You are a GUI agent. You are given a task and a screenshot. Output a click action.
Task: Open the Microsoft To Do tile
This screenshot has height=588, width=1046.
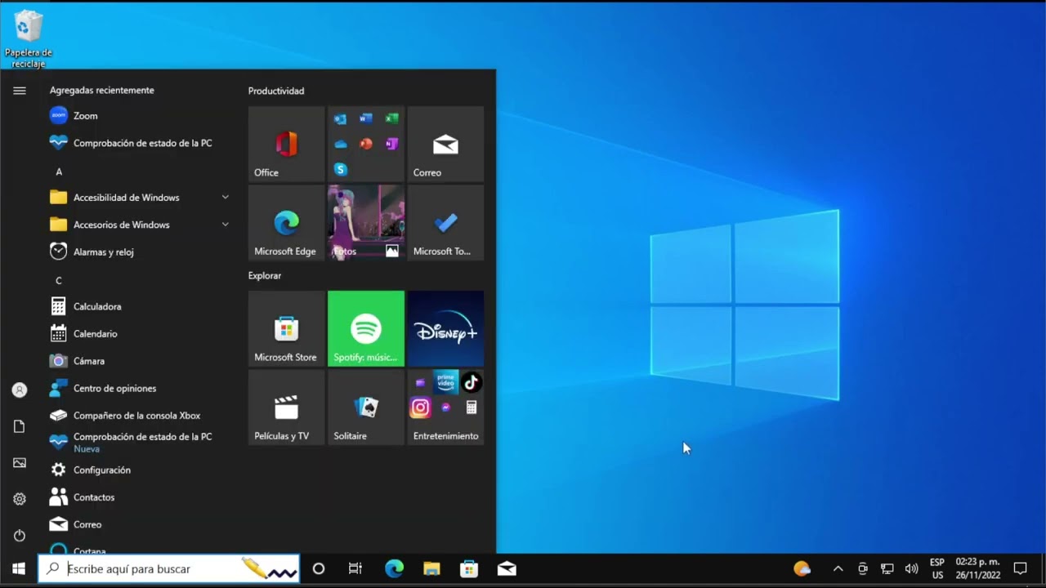445,222
